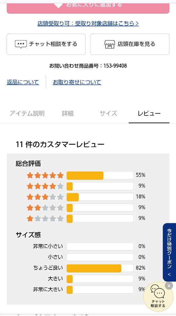Close the chat widget with the × button
176x316 pixels.
click(x=169, y=286)
